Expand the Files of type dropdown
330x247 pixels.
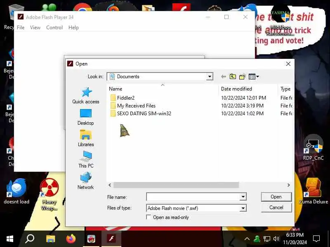pyautogui.click(x=243, y=208)
